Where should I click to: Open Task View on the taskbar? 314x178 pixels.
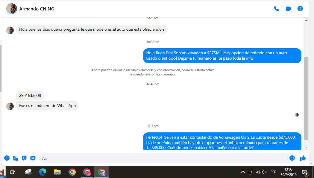[13, 172]
